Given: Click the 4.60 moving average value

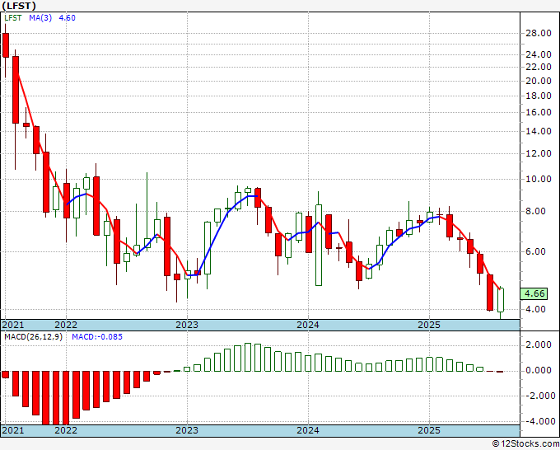Looking at the screenshot, I should [x=67, y=18].
